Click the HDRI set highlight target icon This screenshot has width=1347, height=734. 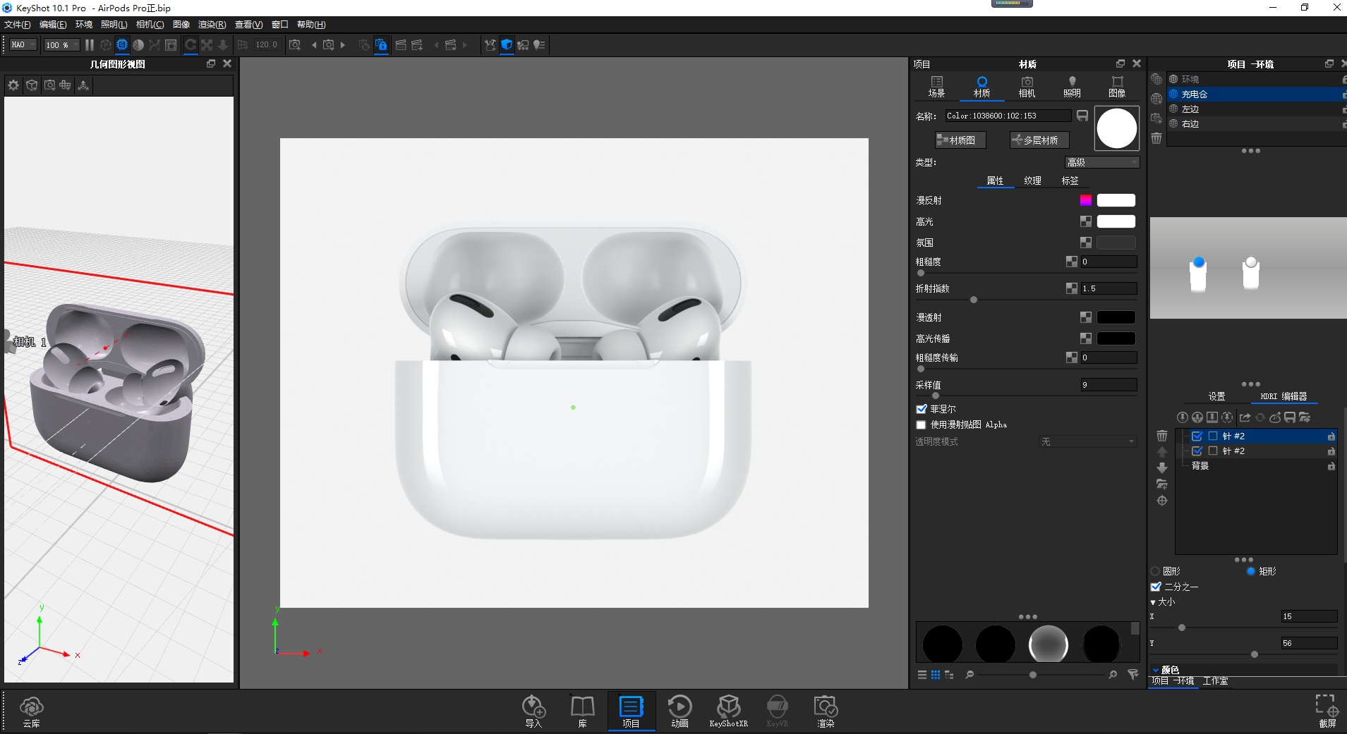pyautogui.click(x=1162, y=501)
